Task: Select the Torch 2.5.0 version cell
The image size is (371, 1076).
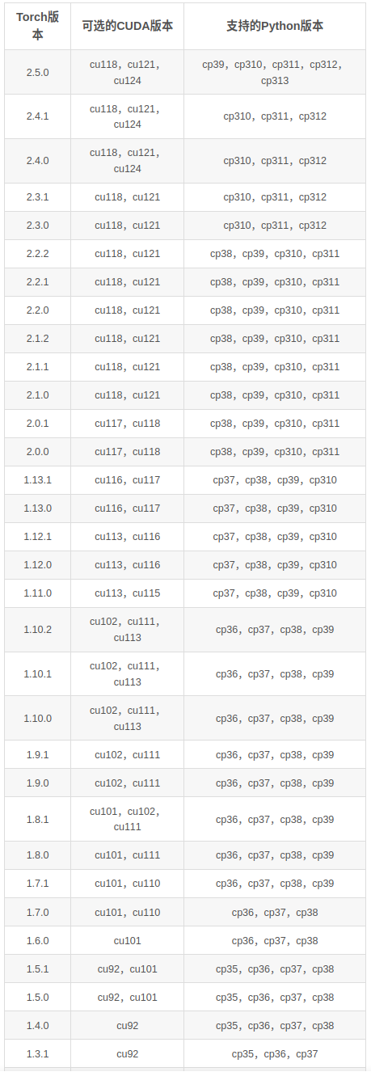Action: (37, 72)
